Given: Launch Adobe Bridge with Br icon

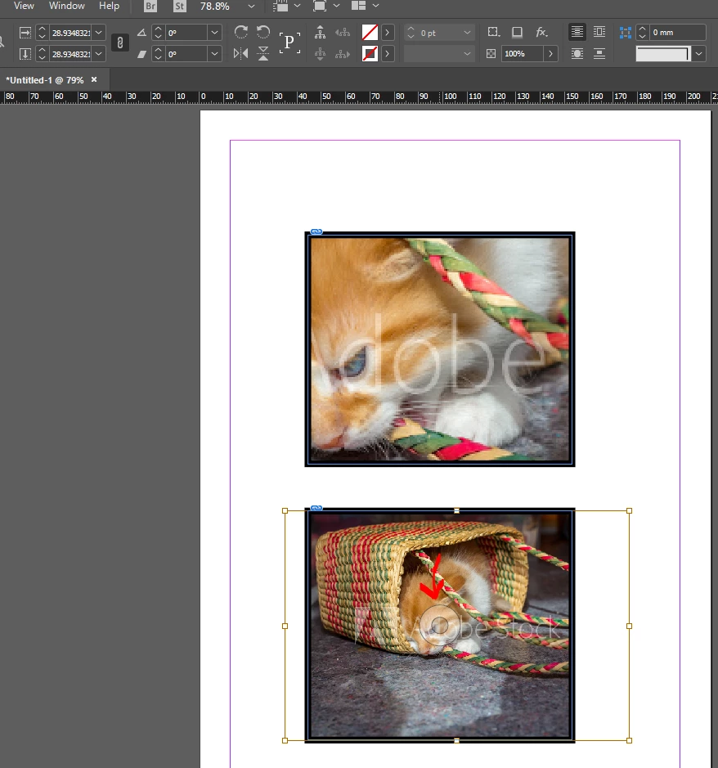Looking at the screenshot, I should pyautogui.click(x=150, y=7).
